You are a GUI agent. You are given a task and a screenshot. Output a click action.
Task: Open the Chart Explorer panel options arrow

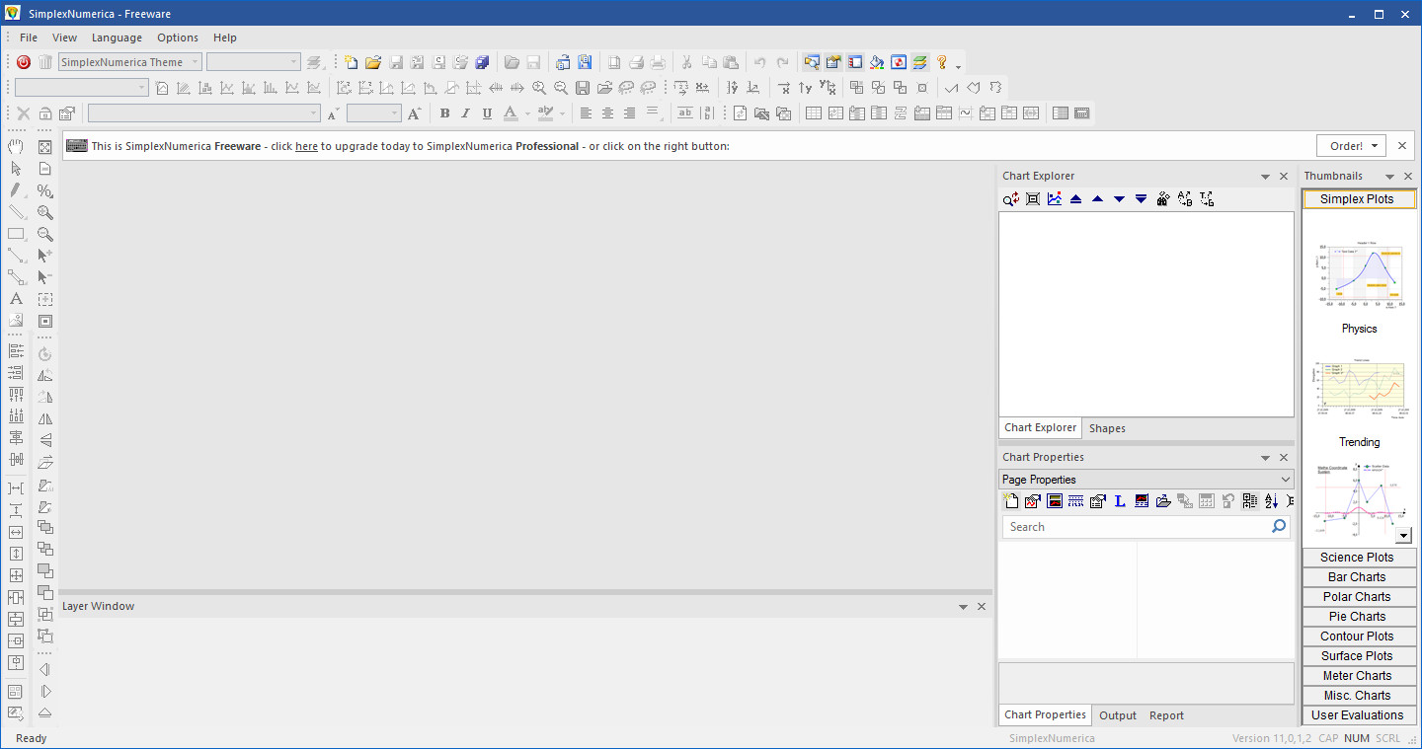tap(1266, 177)
